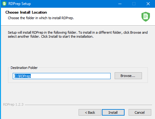Go to previous step with < Back
This screenshot has width=155, height=119.
pyautogui.click(x=90, y=113)
